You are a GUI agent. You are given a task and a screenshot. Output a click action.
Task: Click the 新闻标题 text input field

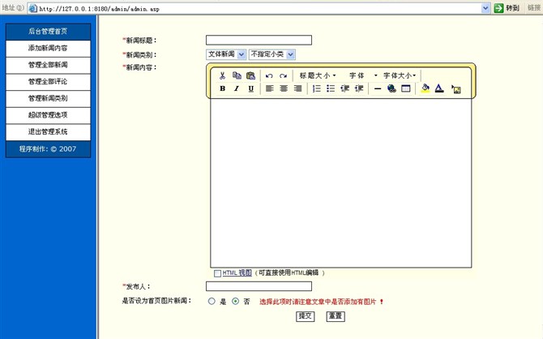pos(259,41)
